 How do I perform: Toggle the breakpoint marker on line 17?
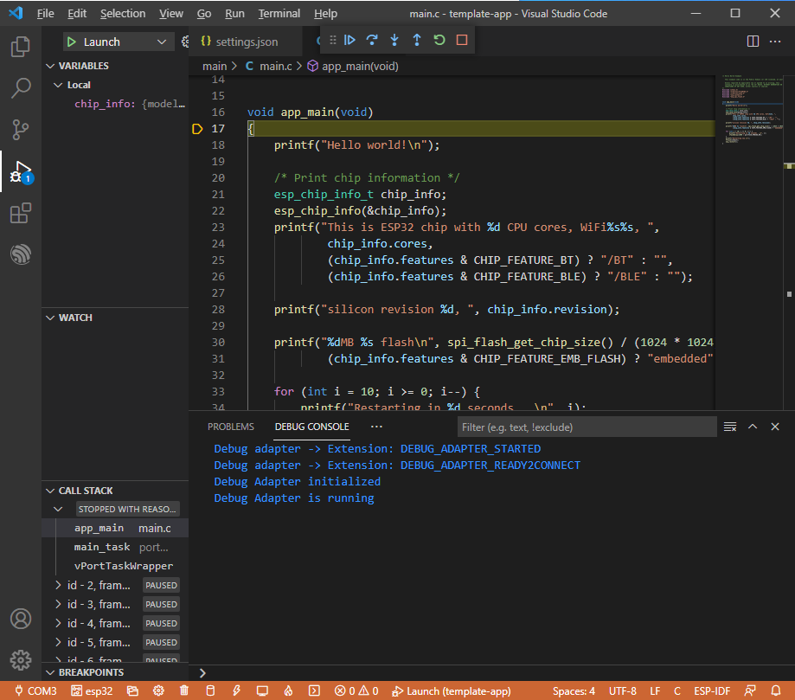pyautogui.click(x=197, y=129)
